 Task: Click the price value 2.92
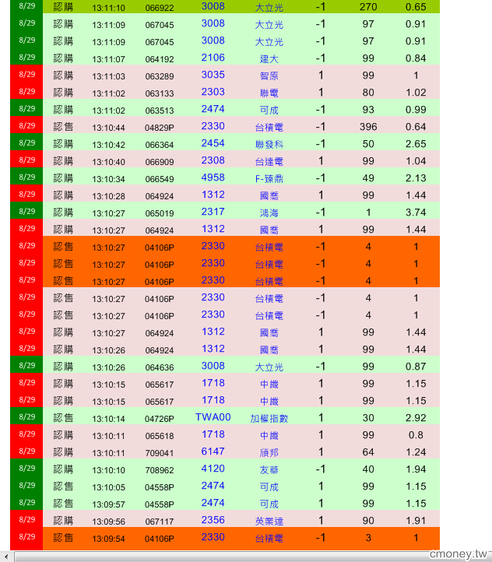[x=416, y=417]
